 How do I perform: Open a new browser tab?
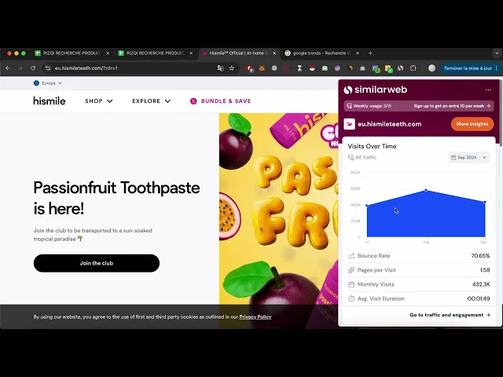370,53
